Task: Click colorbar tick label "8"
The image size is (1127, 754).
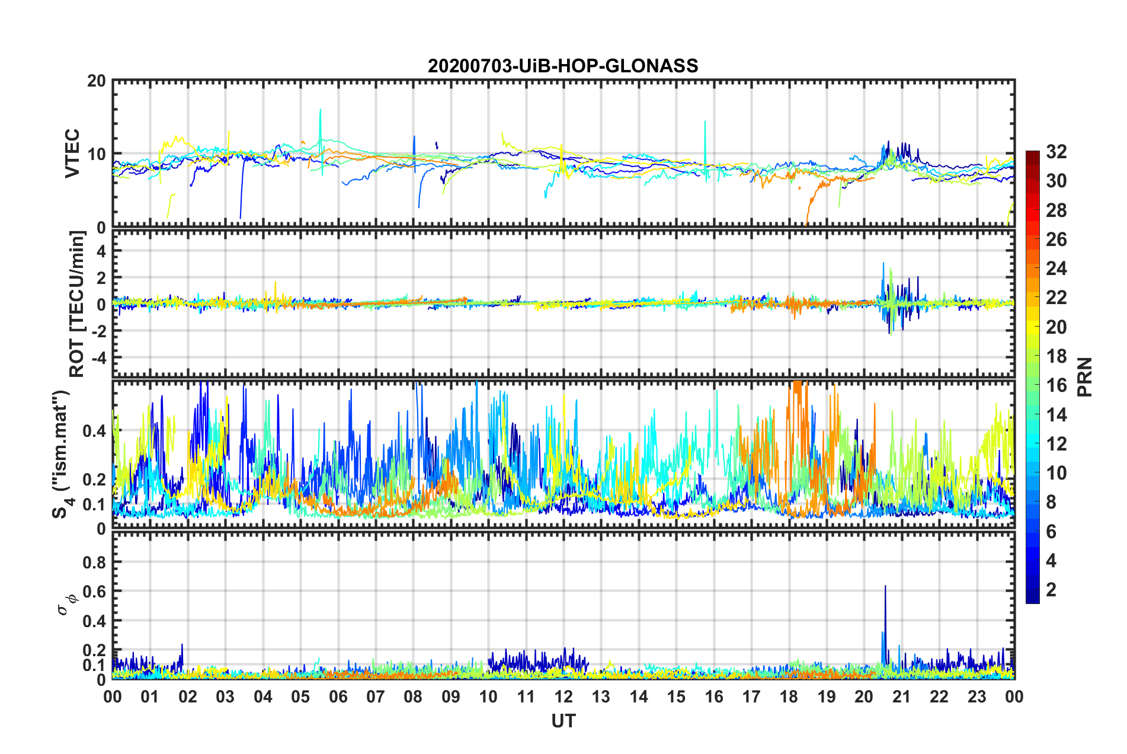Action: (x=1051, y=502)
